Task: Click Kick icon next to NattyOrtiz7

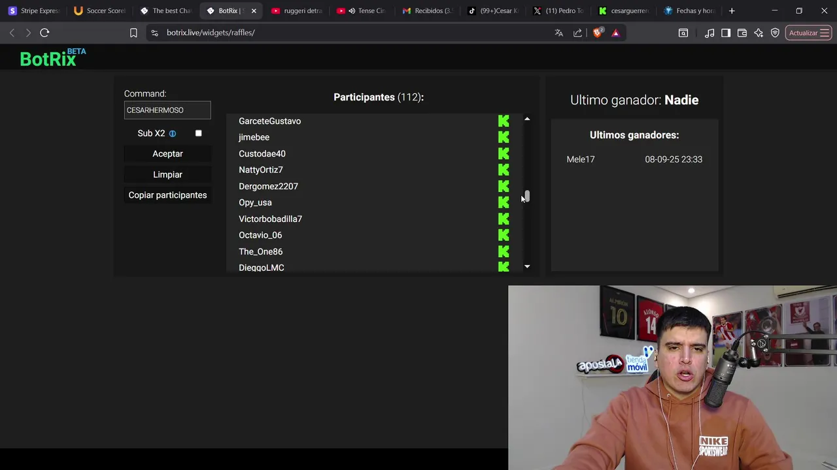Action: click(x=504, y=170)
